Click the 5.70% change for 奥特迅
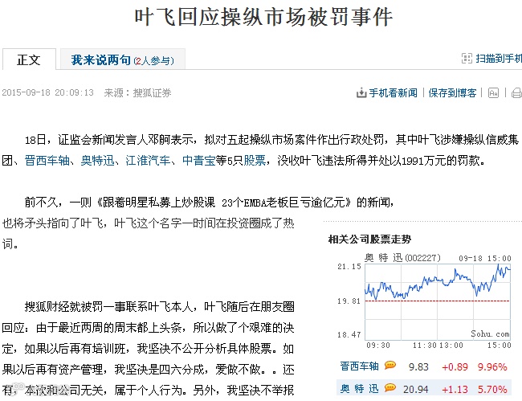The height and width of the screenshot is (401, 522). click(x=492, y=389)
